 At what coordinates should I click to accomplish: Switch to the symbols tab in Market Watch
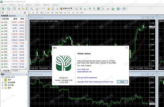click(6, 71)
